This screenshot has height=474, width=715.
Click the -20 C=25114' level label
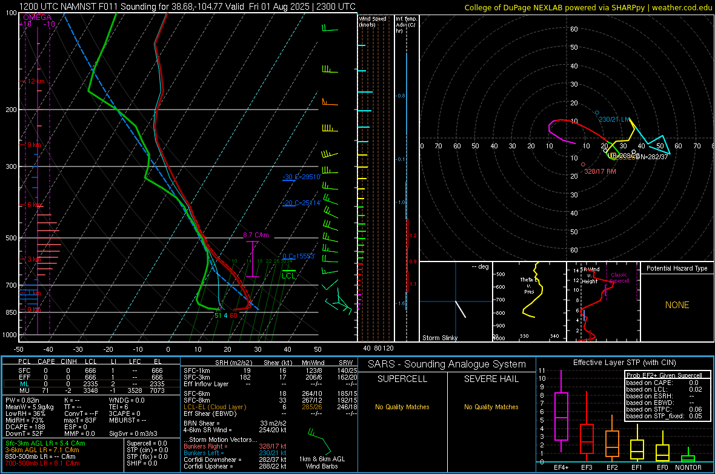click(x=302, y=203)
